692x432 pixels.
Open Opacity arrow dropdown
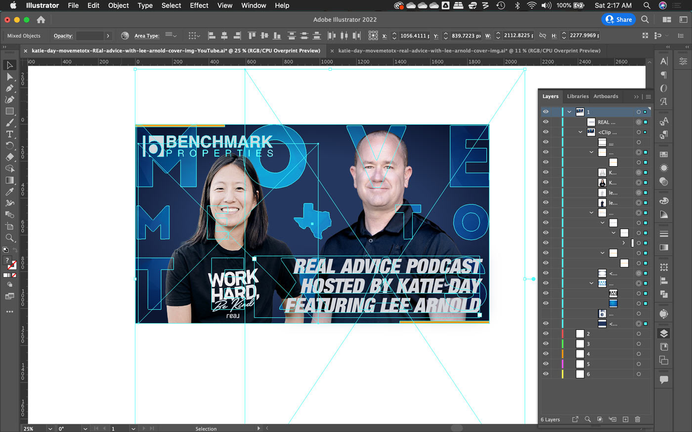[108, 36]
